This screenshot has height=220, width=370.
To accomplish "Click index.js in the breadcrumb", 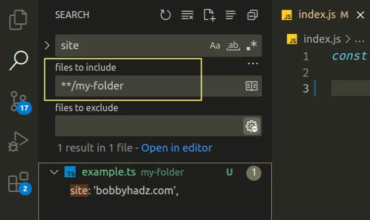I will [x=322, y=39].
